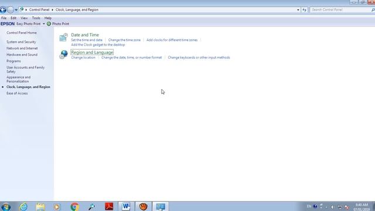The height and width of the screenshot is (211, 375).
Task: Click the EN language indicator in the tray
Action: 309,206
